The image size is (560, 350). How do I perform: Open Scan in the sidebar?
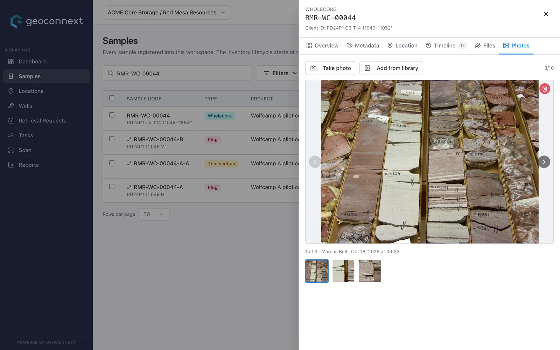tap(46, 150)
